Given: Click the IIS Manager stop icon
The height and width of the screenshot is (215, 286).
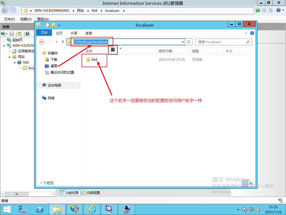Looking at the screenshot, I should (264, 10).
